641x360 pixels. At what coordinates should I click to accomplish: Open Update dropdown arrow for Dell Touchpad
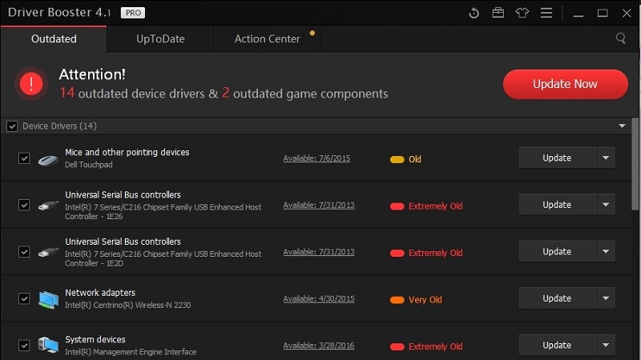coord(606,158)
